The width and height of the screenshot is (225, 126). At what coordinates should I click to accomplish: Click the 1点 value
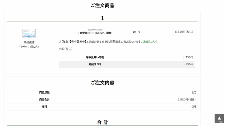(x=194, y=92)
